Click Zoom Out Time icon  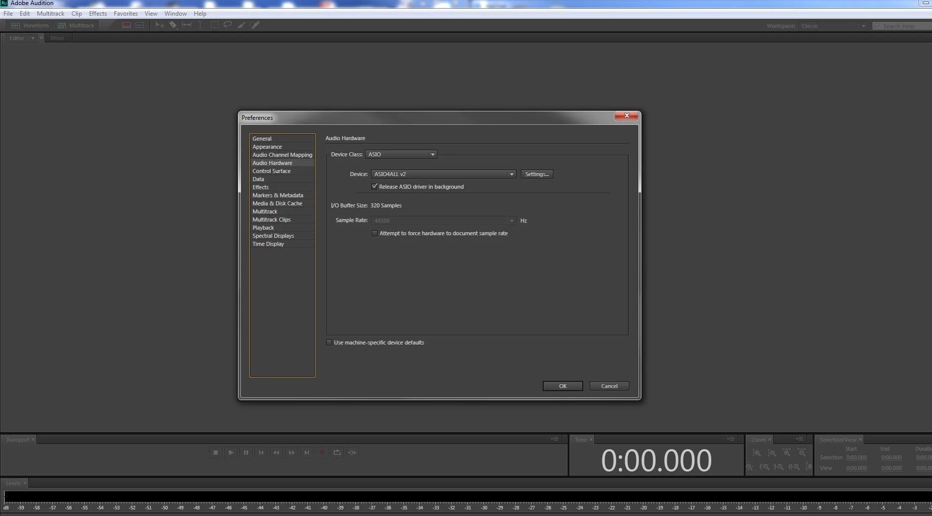(x=802, y=453)
